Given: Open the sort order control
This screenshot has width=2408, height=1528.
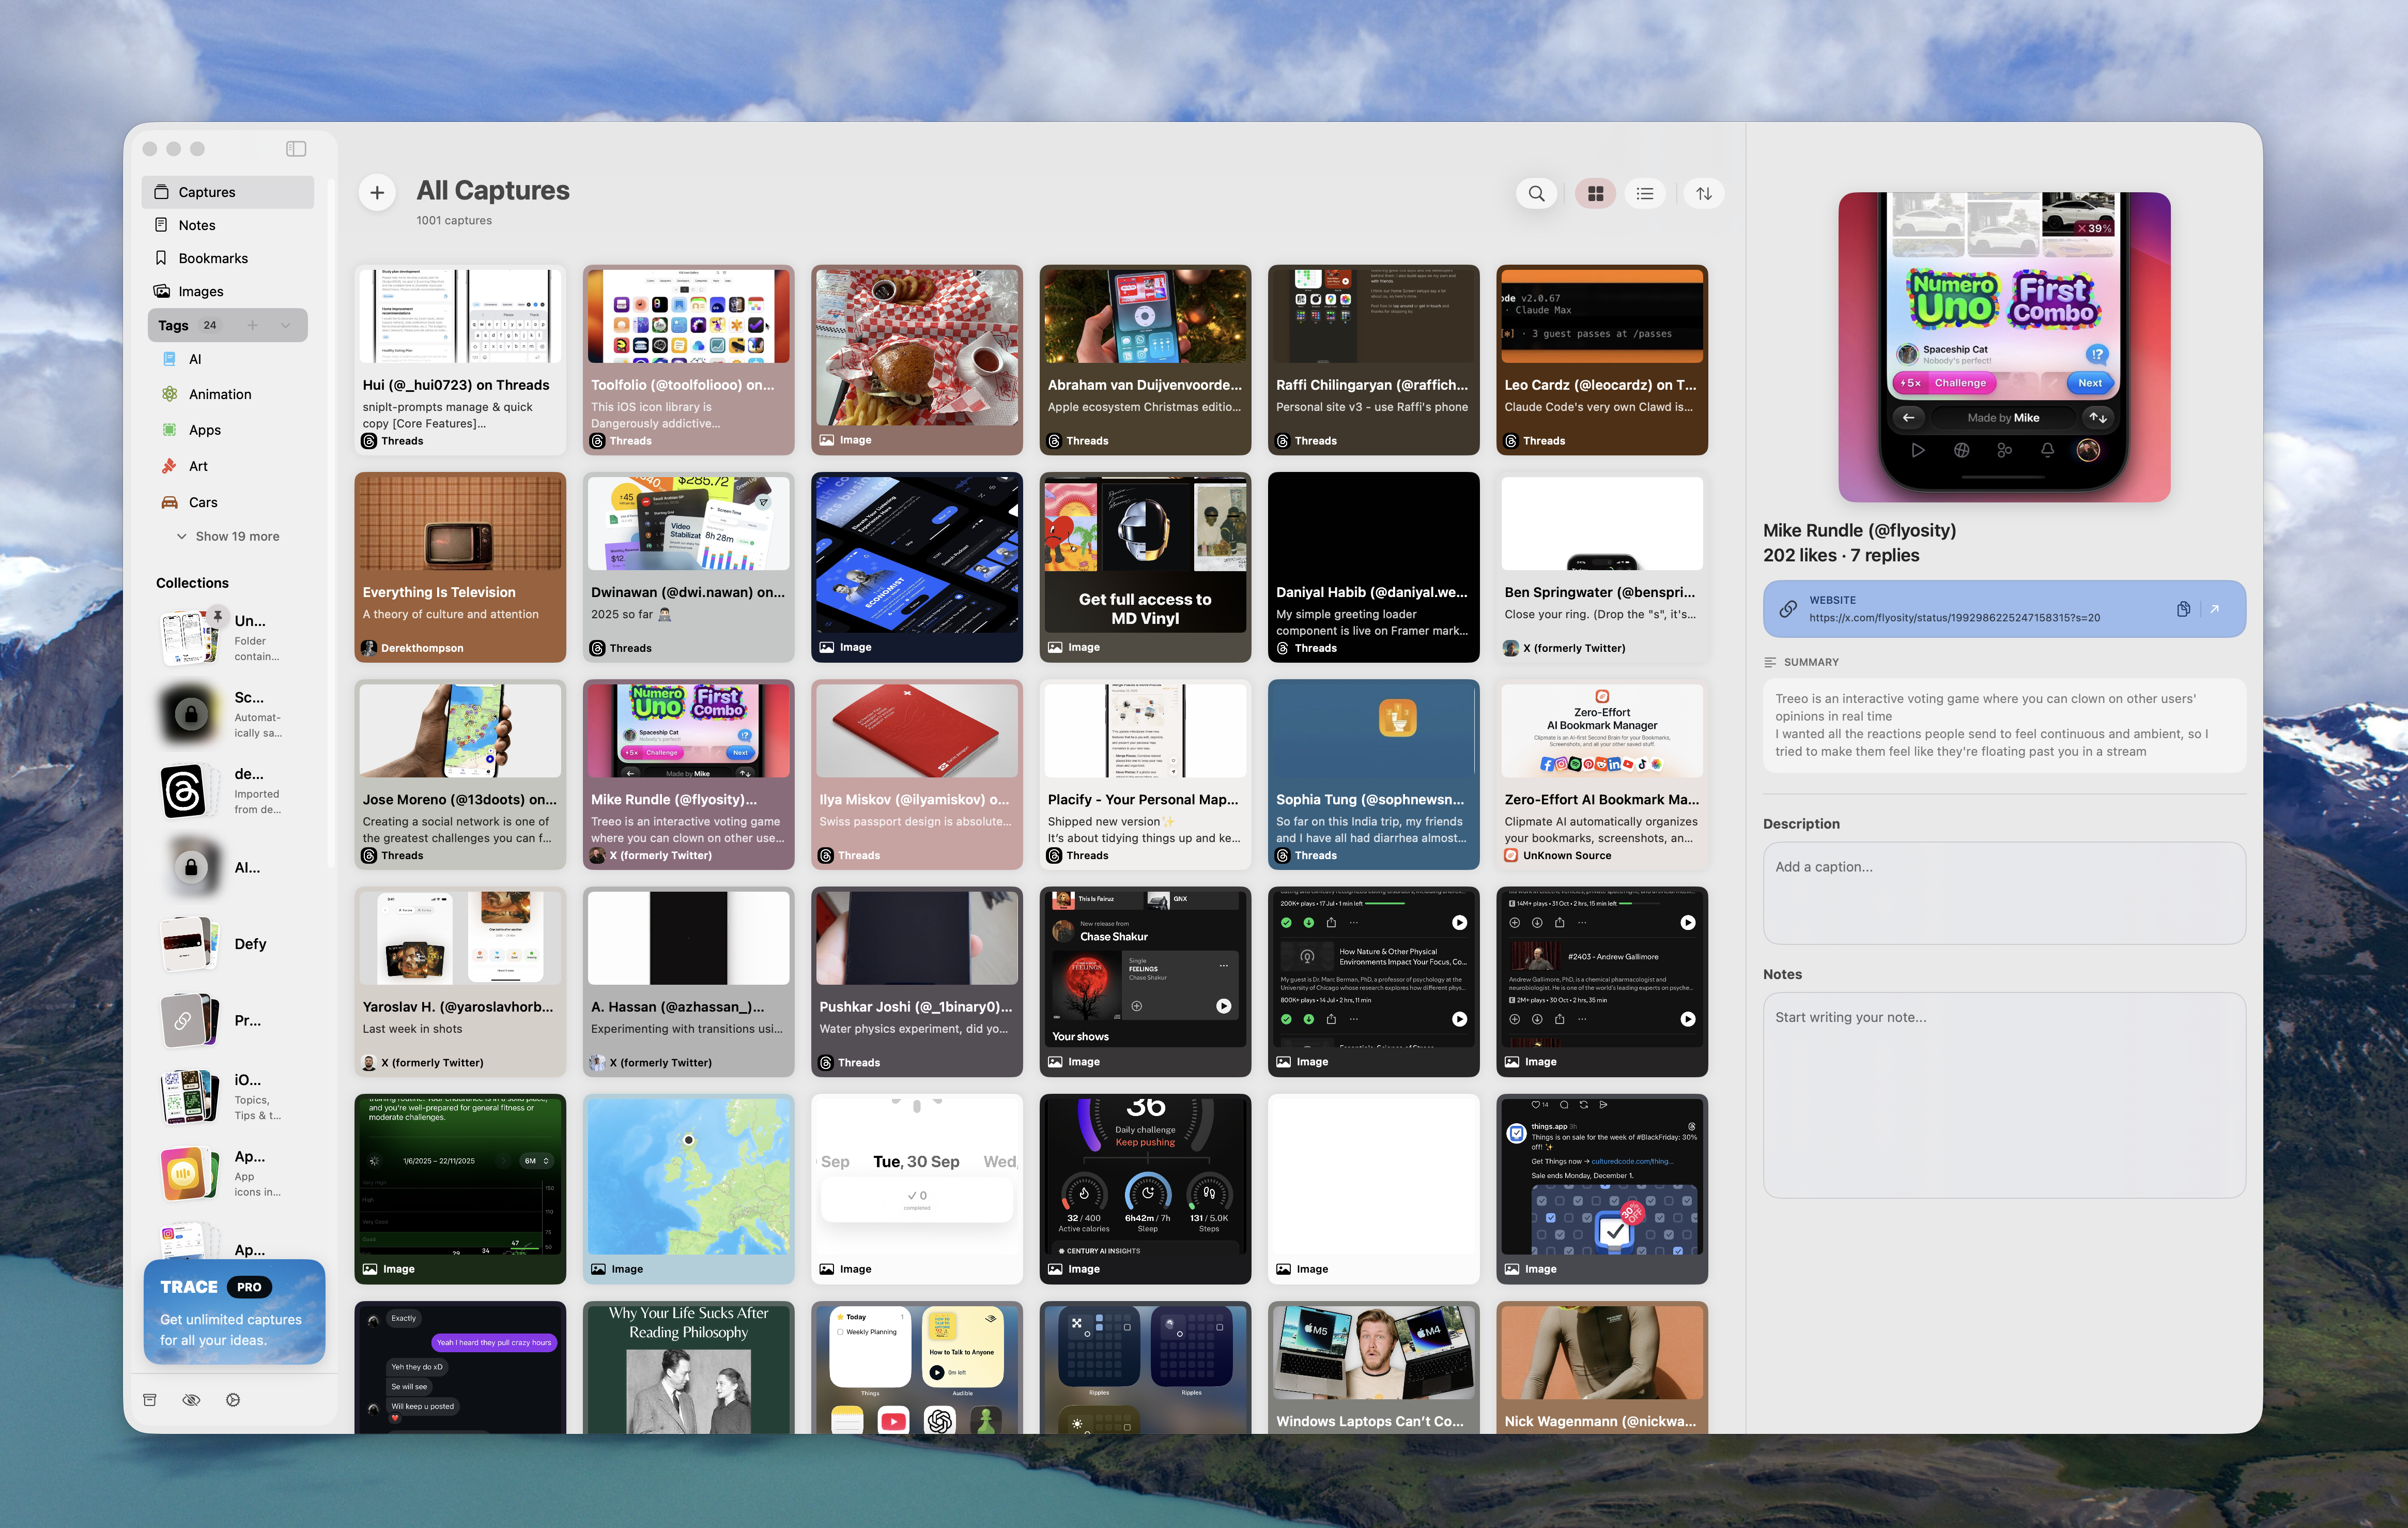Looking at the screenshot, I should pyautogui.click(x=1704, y=193).
